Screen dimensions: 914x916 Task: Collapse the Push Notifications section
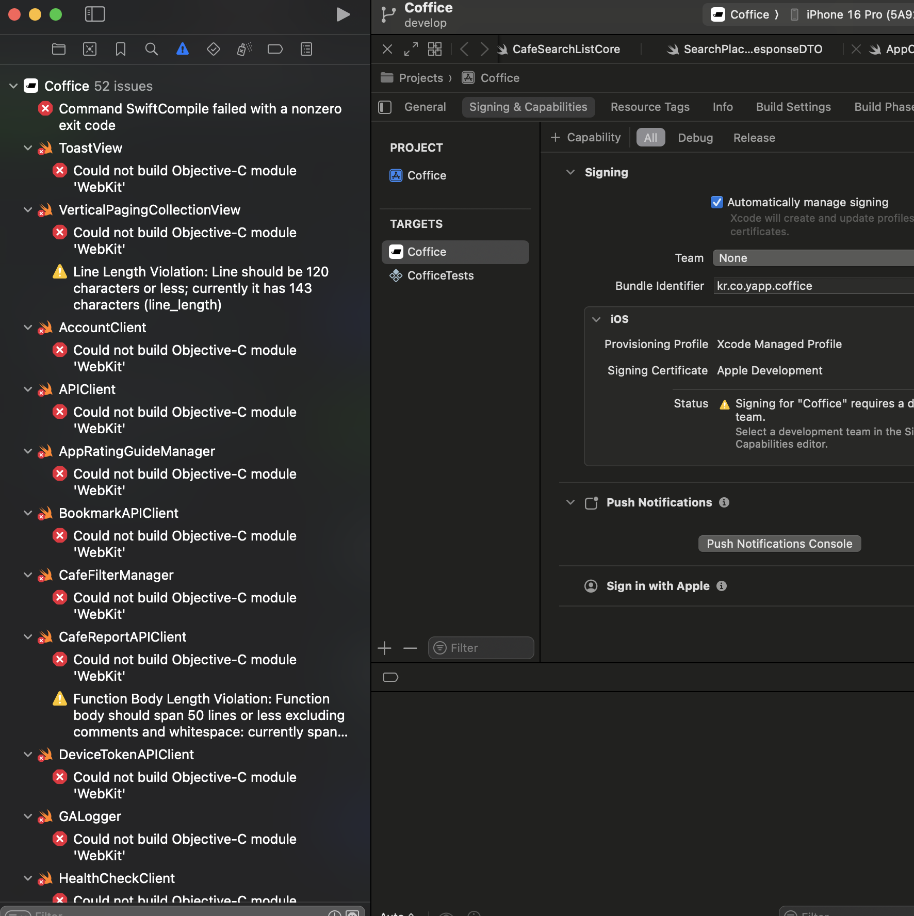click(570, 502)
